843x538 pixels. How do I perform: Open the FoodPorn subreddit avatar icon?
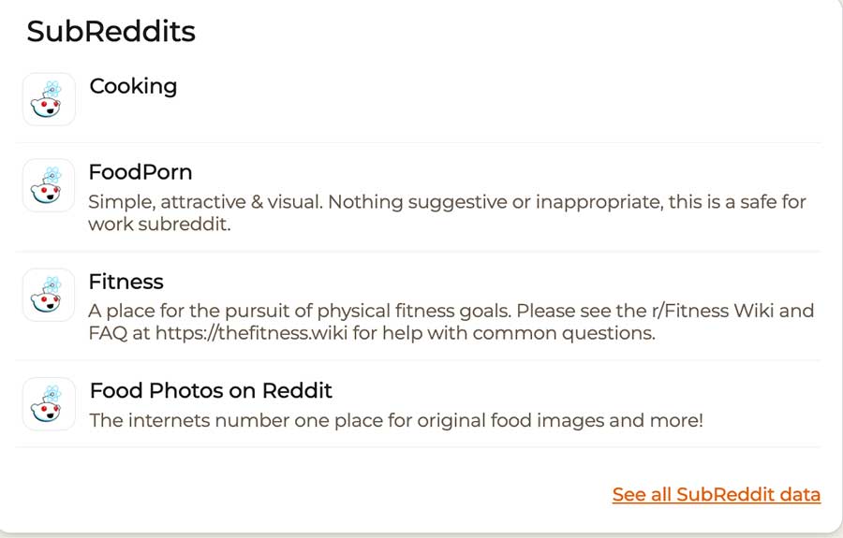click(49, 185)
